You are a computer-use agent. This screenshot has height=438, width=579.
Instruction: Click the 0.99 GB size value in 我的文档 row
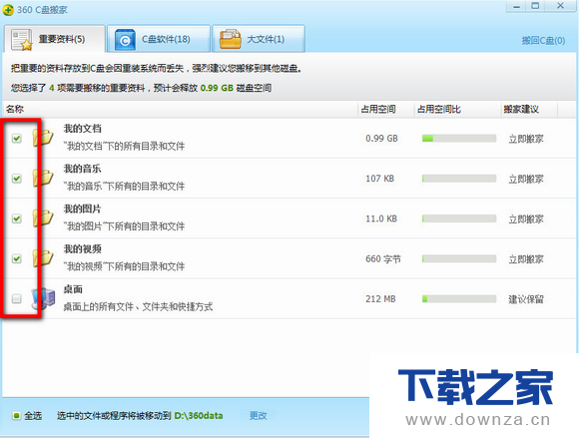381,139
